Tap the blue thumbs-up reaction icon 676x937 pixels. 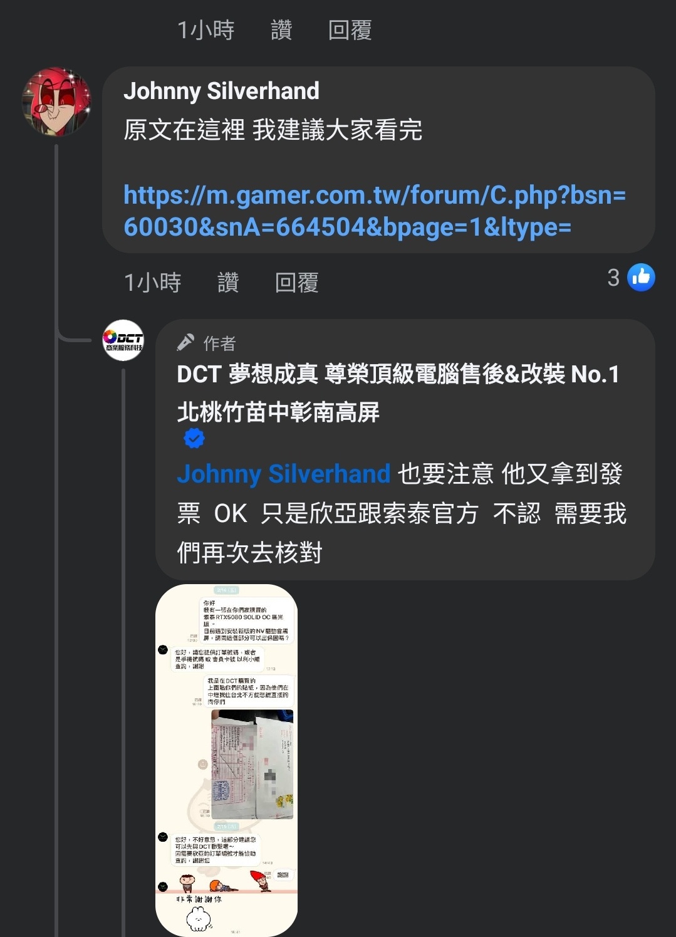point(642,278)
